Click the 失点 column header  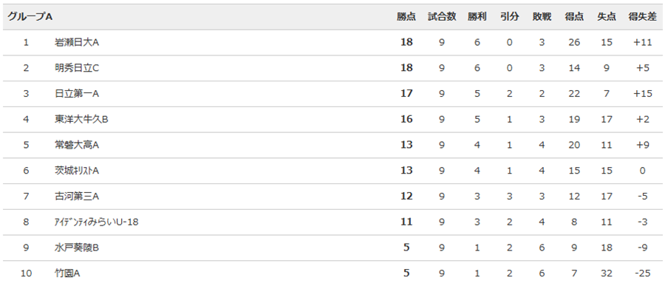click(x=607, y=17)
